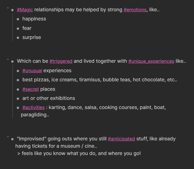Viewport: 194px width, 169px height.
Task: Collapse the 'Improvised going outs' block
Action: (8, 137)
